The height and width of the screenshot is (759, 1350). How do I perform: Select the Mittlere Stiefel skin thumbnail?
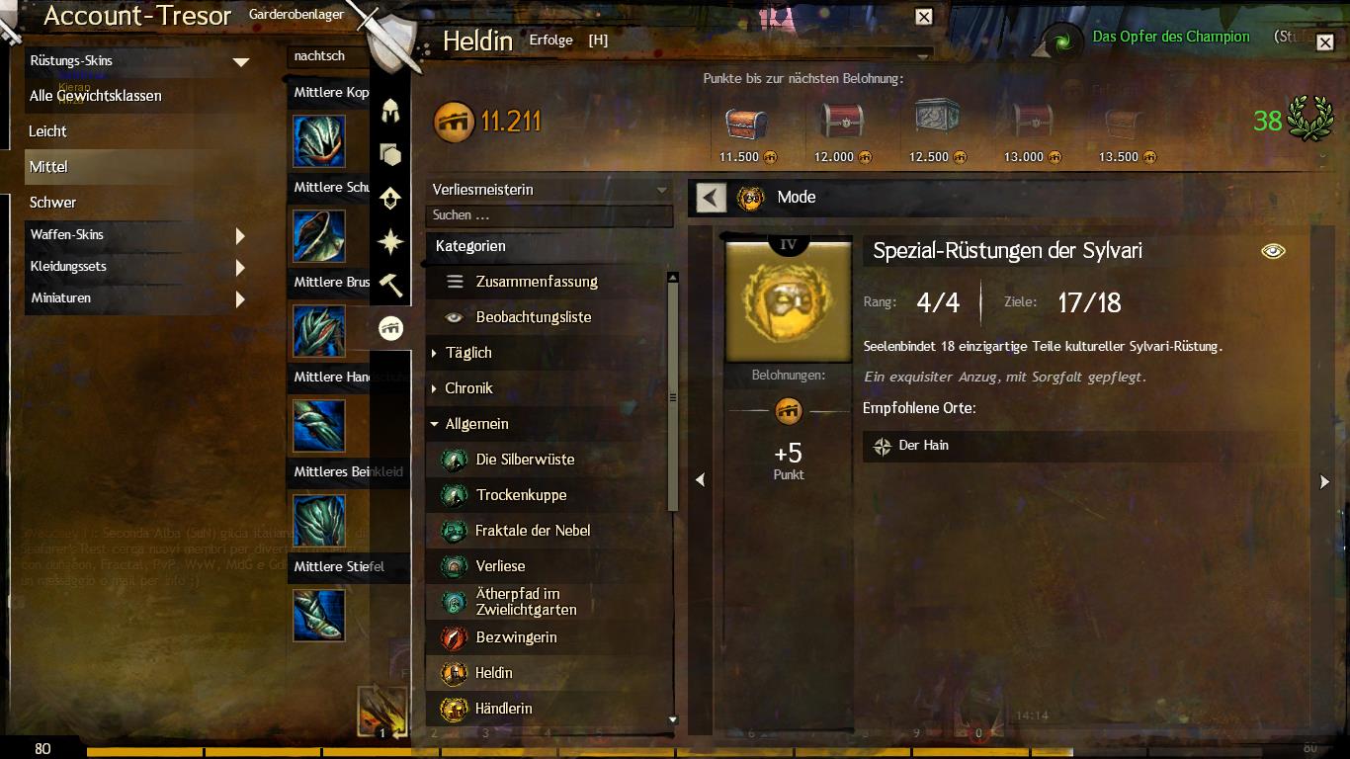(x=319, y=615)
